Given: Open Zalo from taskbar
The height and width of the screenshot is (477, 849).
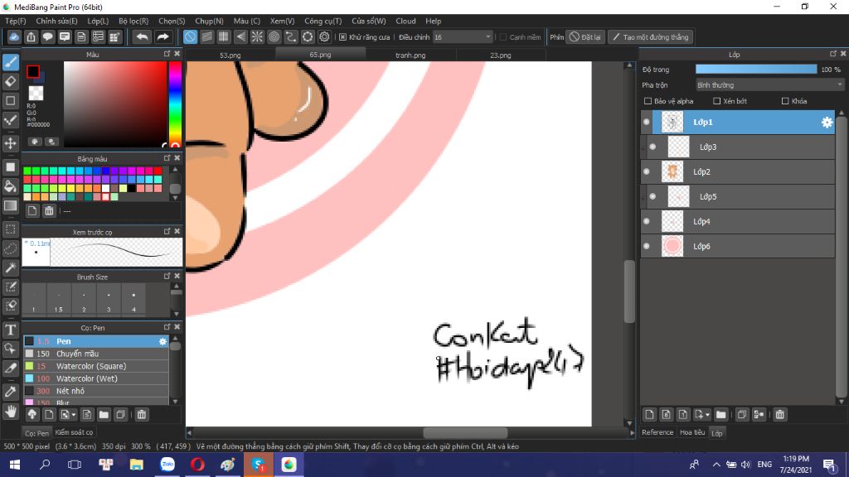Looking at the screenshot, I should coord(167,465).
